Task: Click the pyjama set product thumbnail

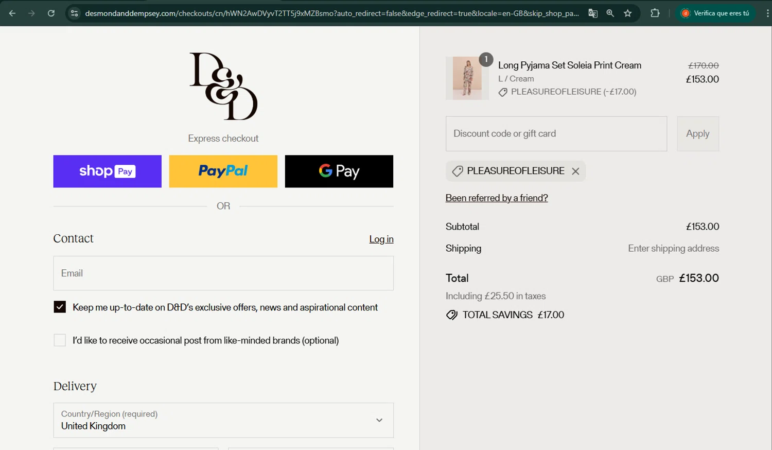Action: click(467, 78)
